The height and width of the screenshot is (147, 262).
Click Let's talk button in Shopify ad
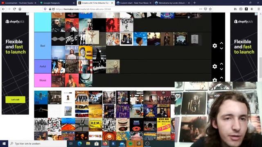[16, 100]
